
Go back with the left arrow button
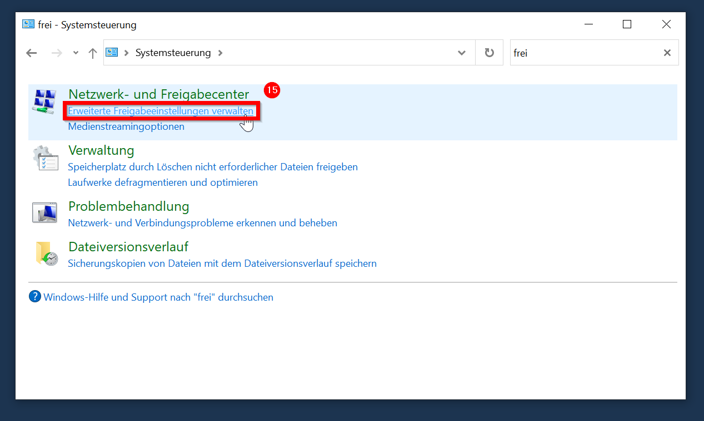coord(32,53)
